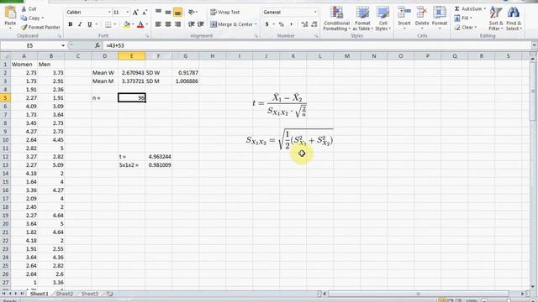Click Insert cells button
The height and width of the screenshot is (302, 538).
(404, 18)
